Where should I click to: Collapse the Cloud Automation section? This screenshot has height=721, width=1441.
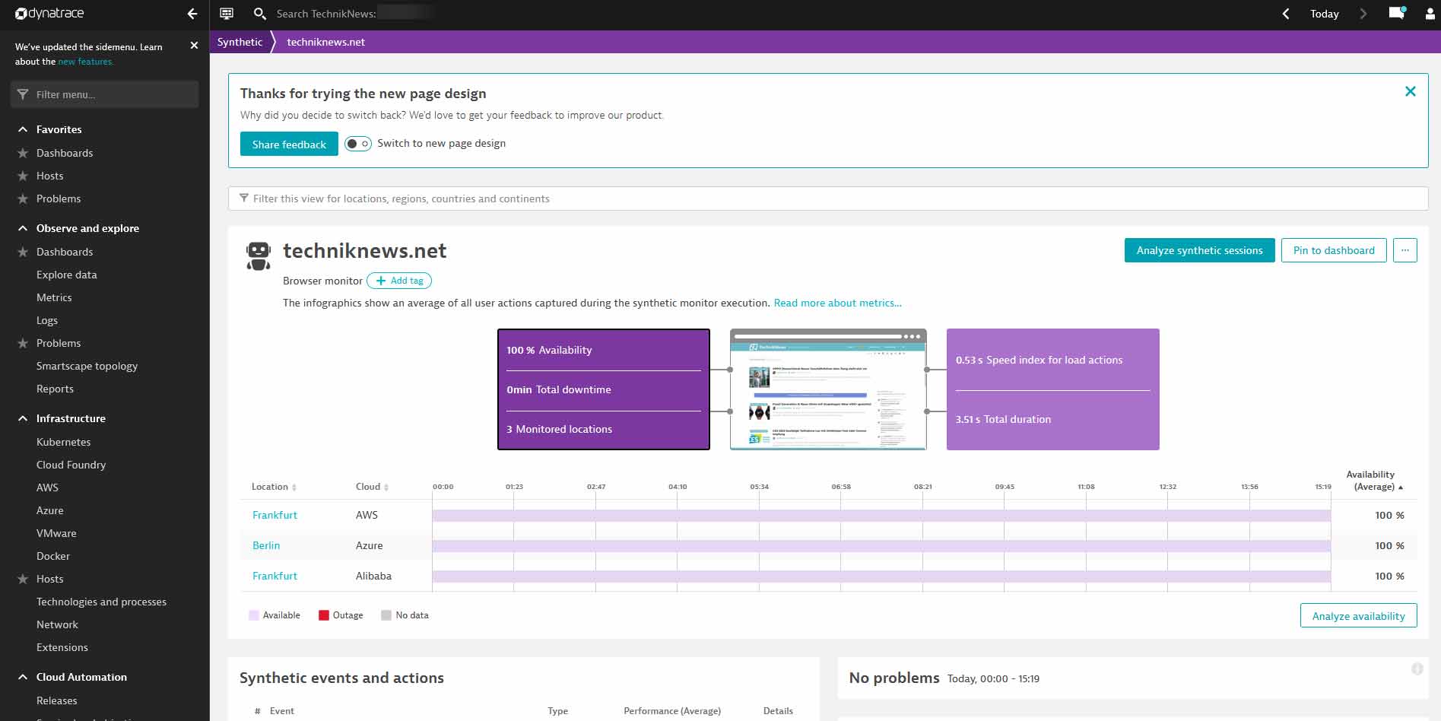(23, 677)
